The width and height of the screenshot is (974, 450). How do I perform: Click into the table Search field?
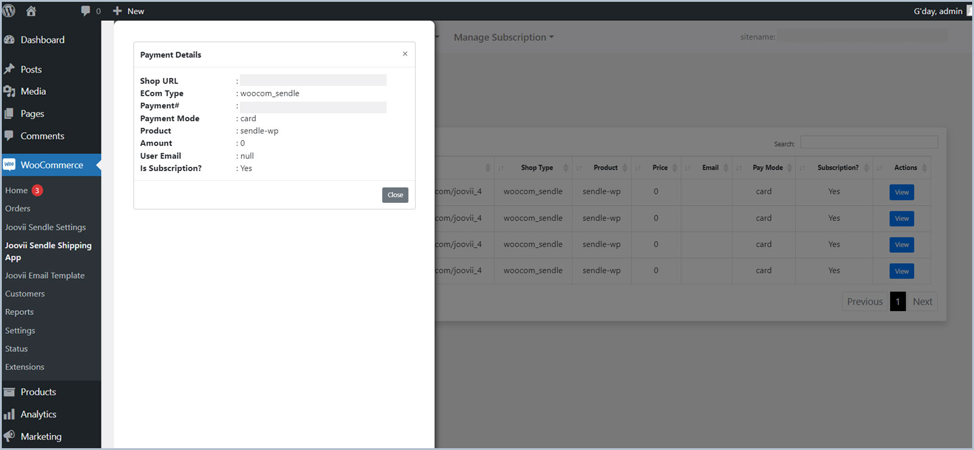tap(869, 142)
